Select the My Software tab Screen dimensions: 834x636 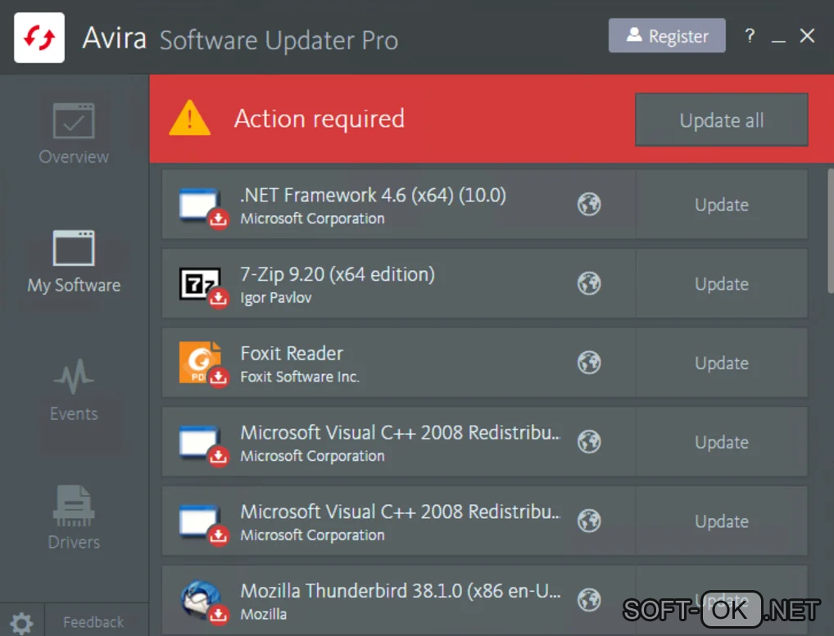[x=74, y=262]
